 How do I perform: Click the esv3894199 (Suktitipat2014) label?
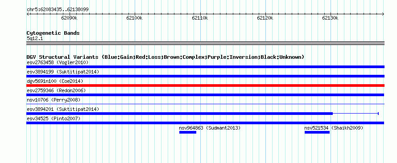pyautogui.click(x=63, y=72)
